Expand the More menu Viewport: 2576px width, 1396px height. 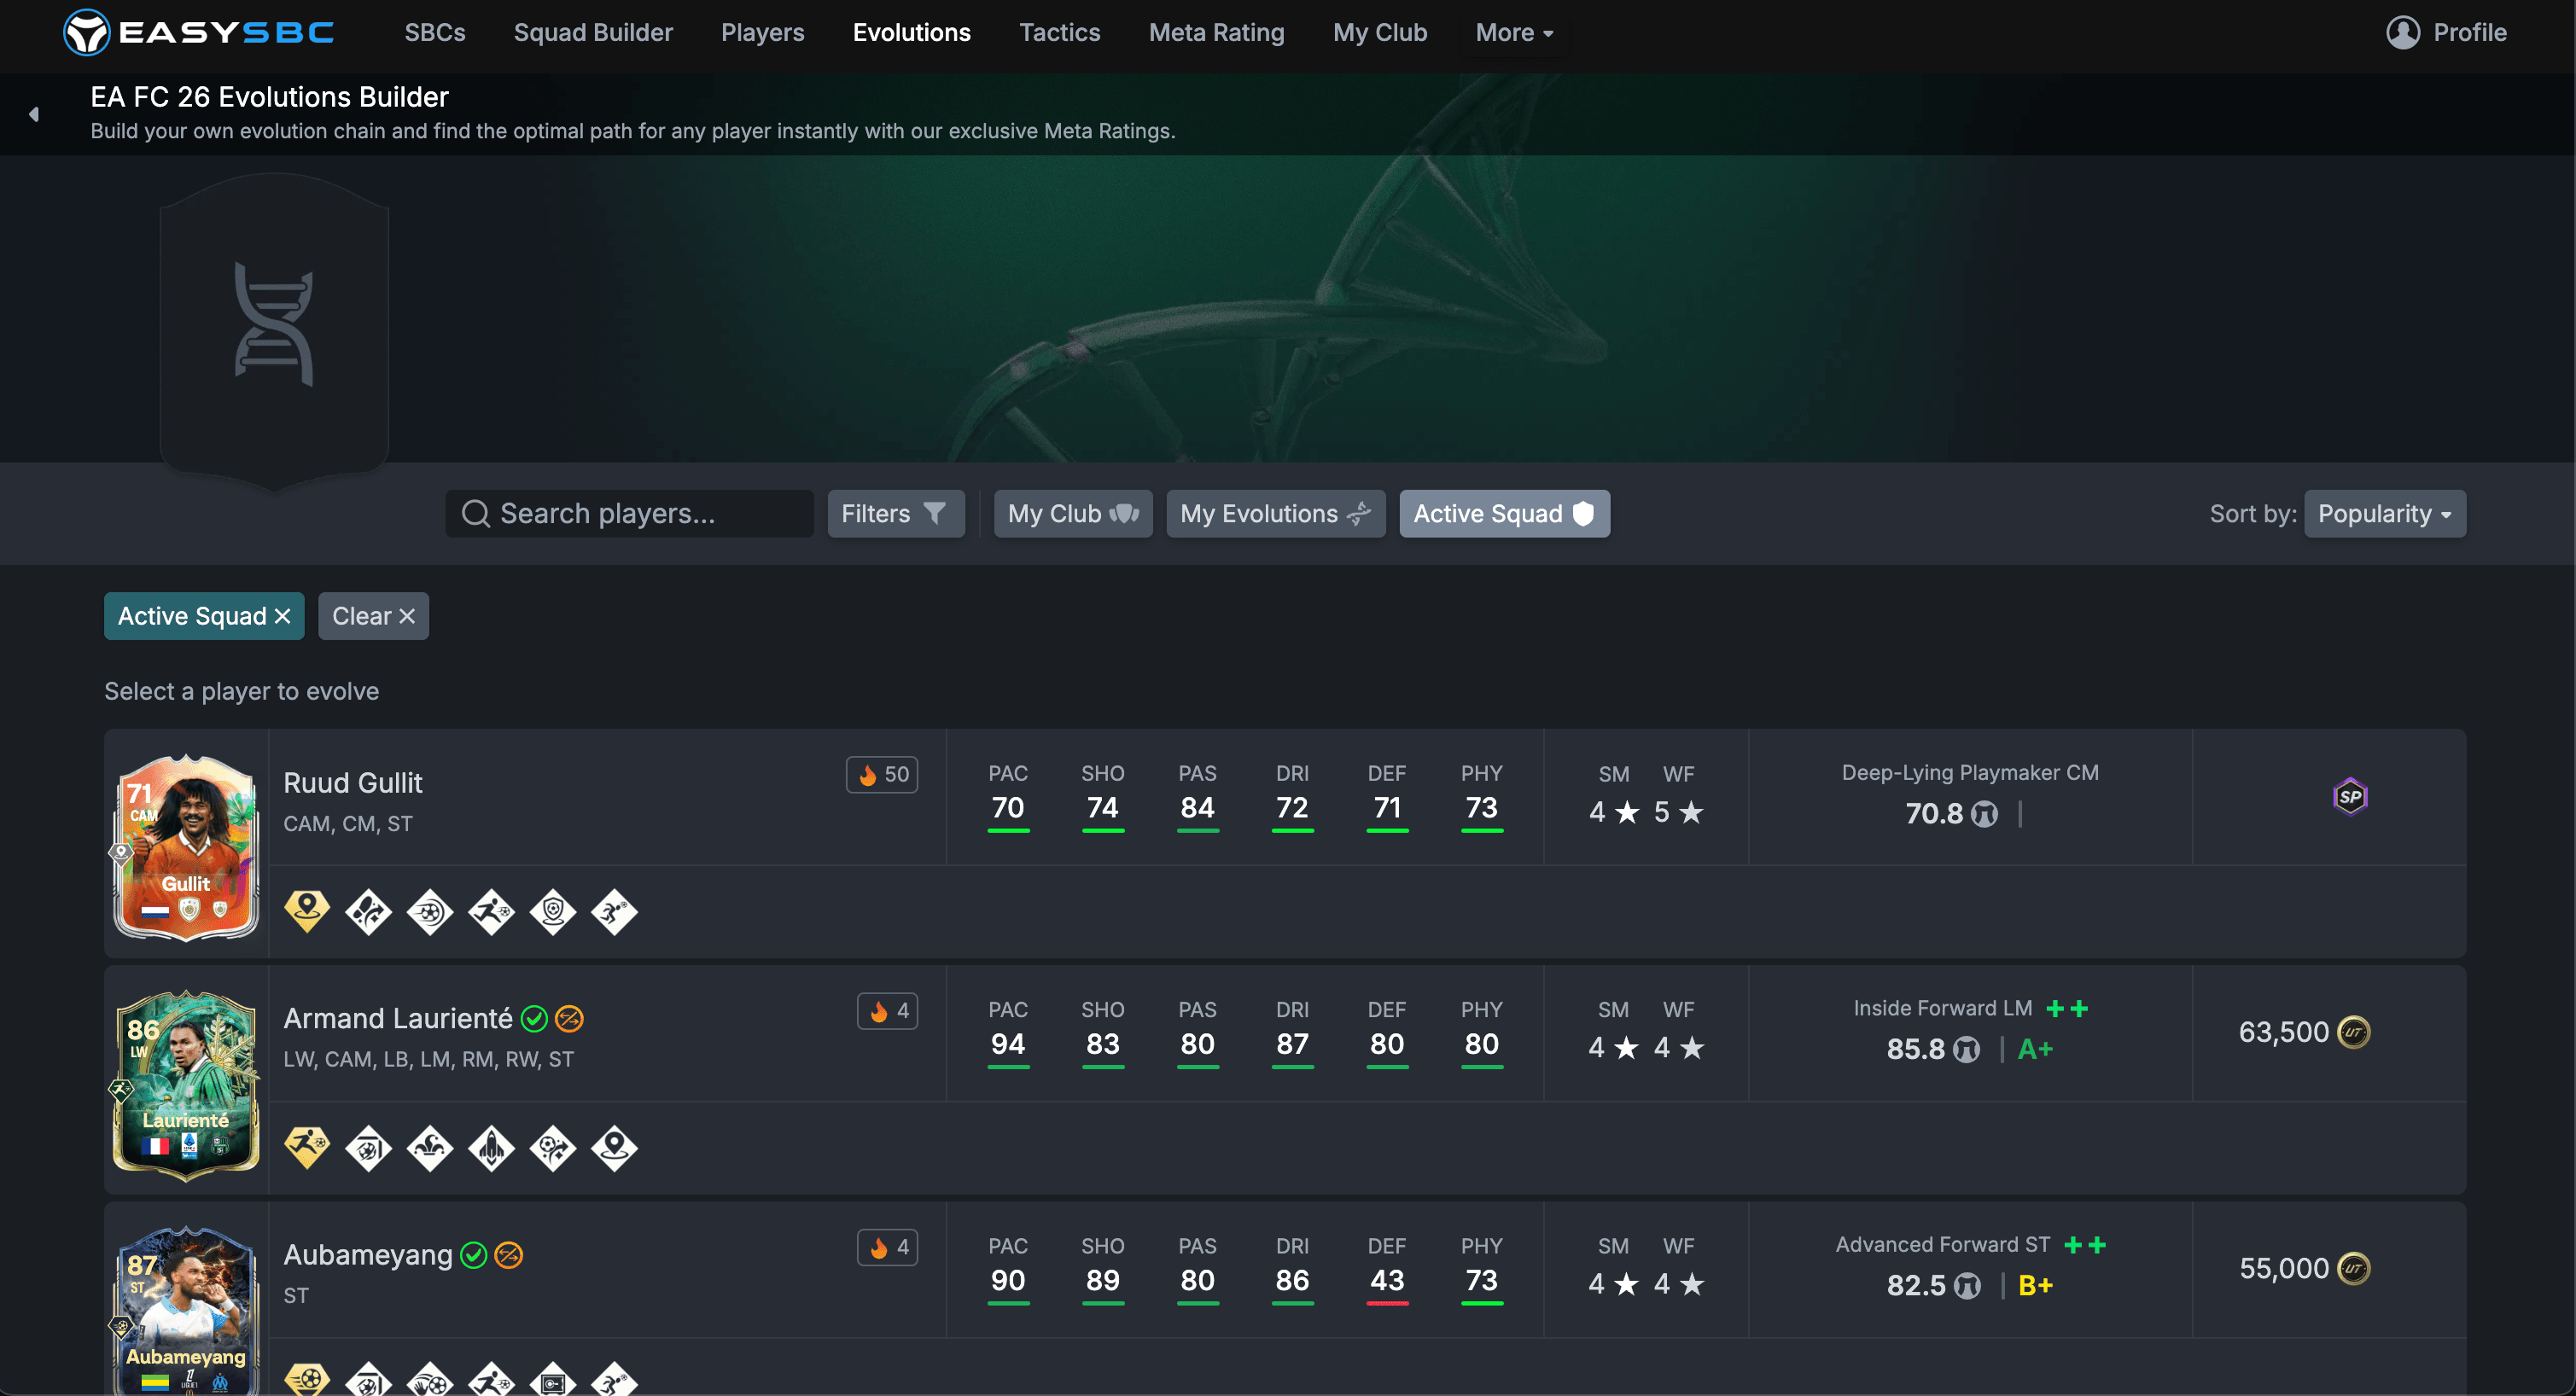pos(1514,32)
